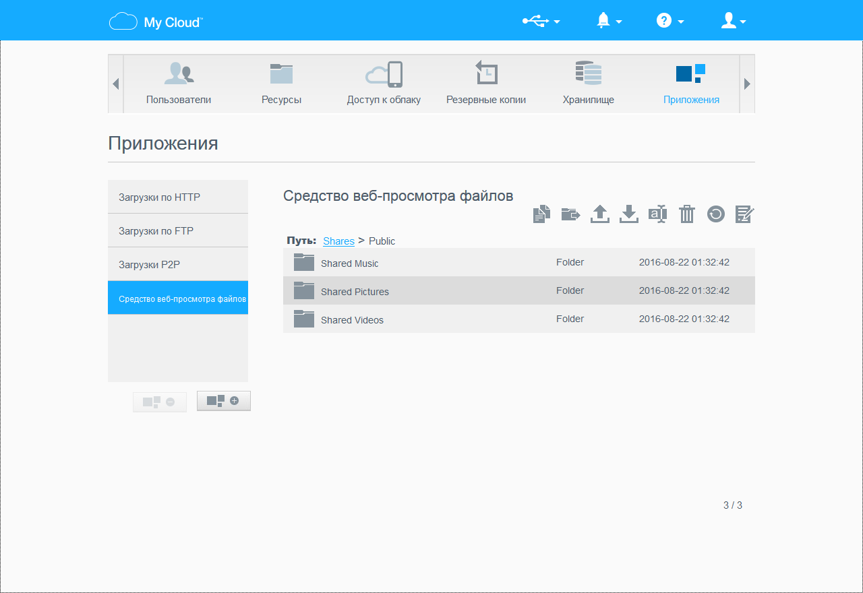863x593 pixels.
Task: Click the refresh icon
Action: 716,214
